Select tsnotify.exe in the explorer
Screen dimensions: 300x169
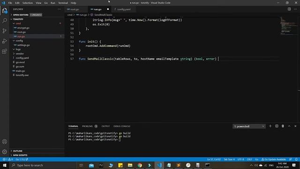tap(22, 75)
